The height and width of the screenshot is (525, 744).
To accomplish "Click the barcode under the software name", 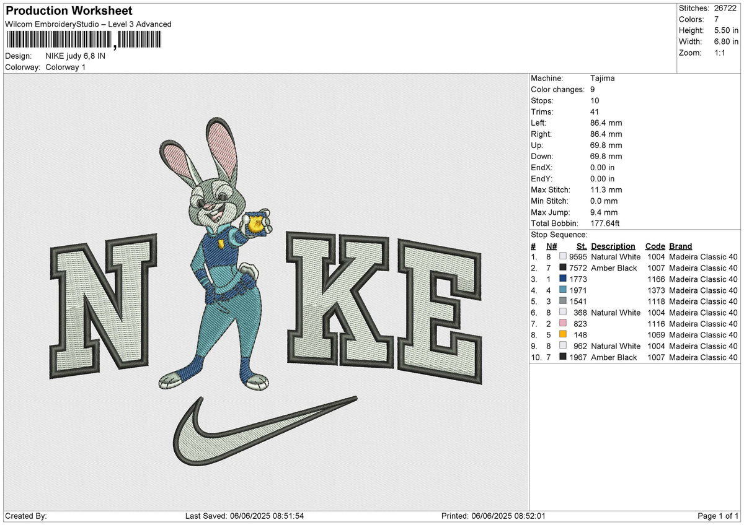I will (83, 40).
